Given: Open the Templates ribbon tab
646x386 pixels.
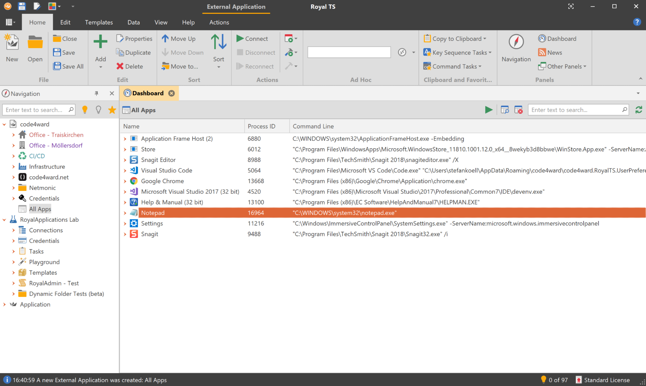Looking at the screenshot, I should (99, 22).
